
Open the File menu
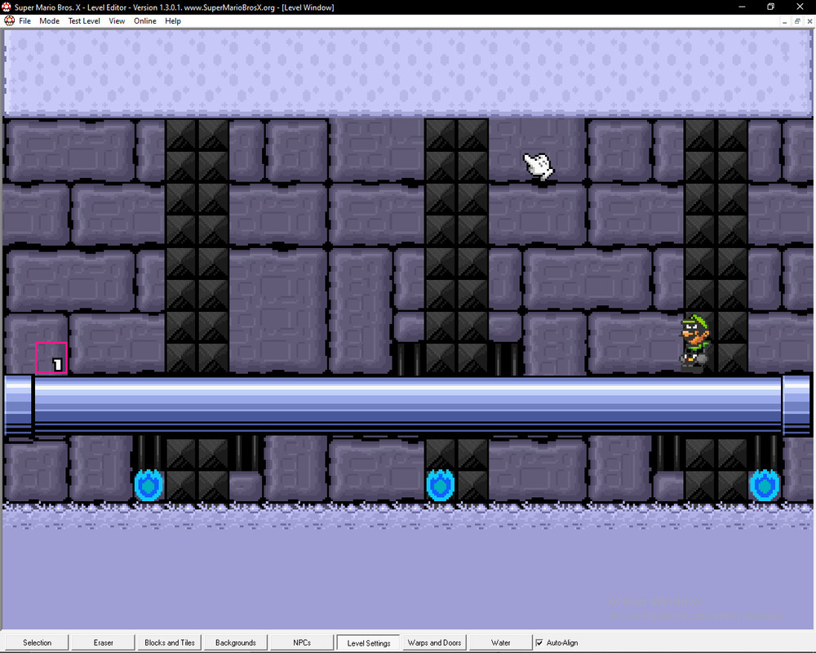(x=24, y=21)
